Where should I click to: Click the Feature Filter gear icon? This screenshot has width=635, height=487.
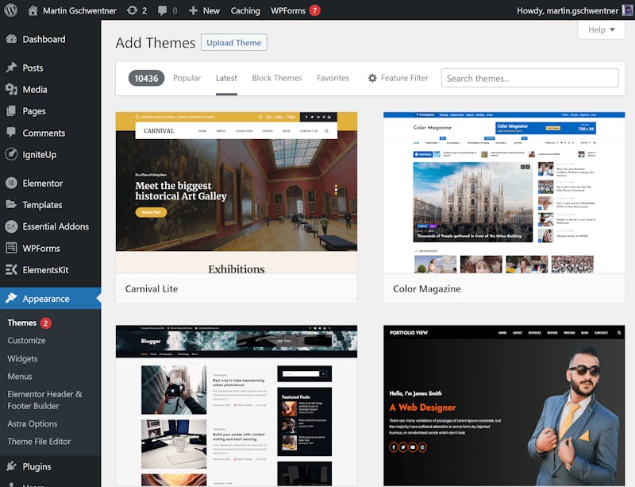coord(372,78)
